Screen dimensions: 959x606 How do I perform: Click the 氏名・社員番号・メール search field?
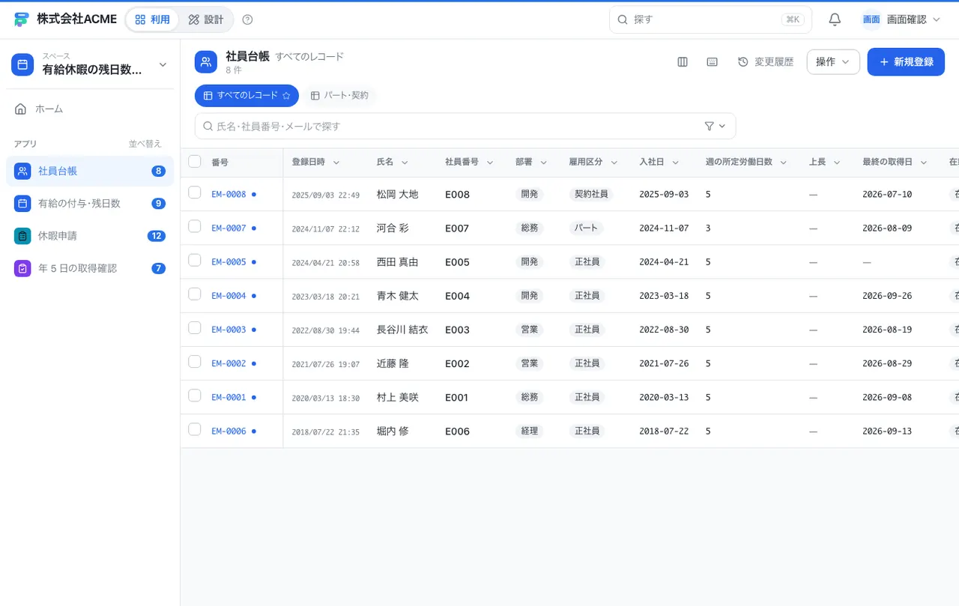click(465, 126)
